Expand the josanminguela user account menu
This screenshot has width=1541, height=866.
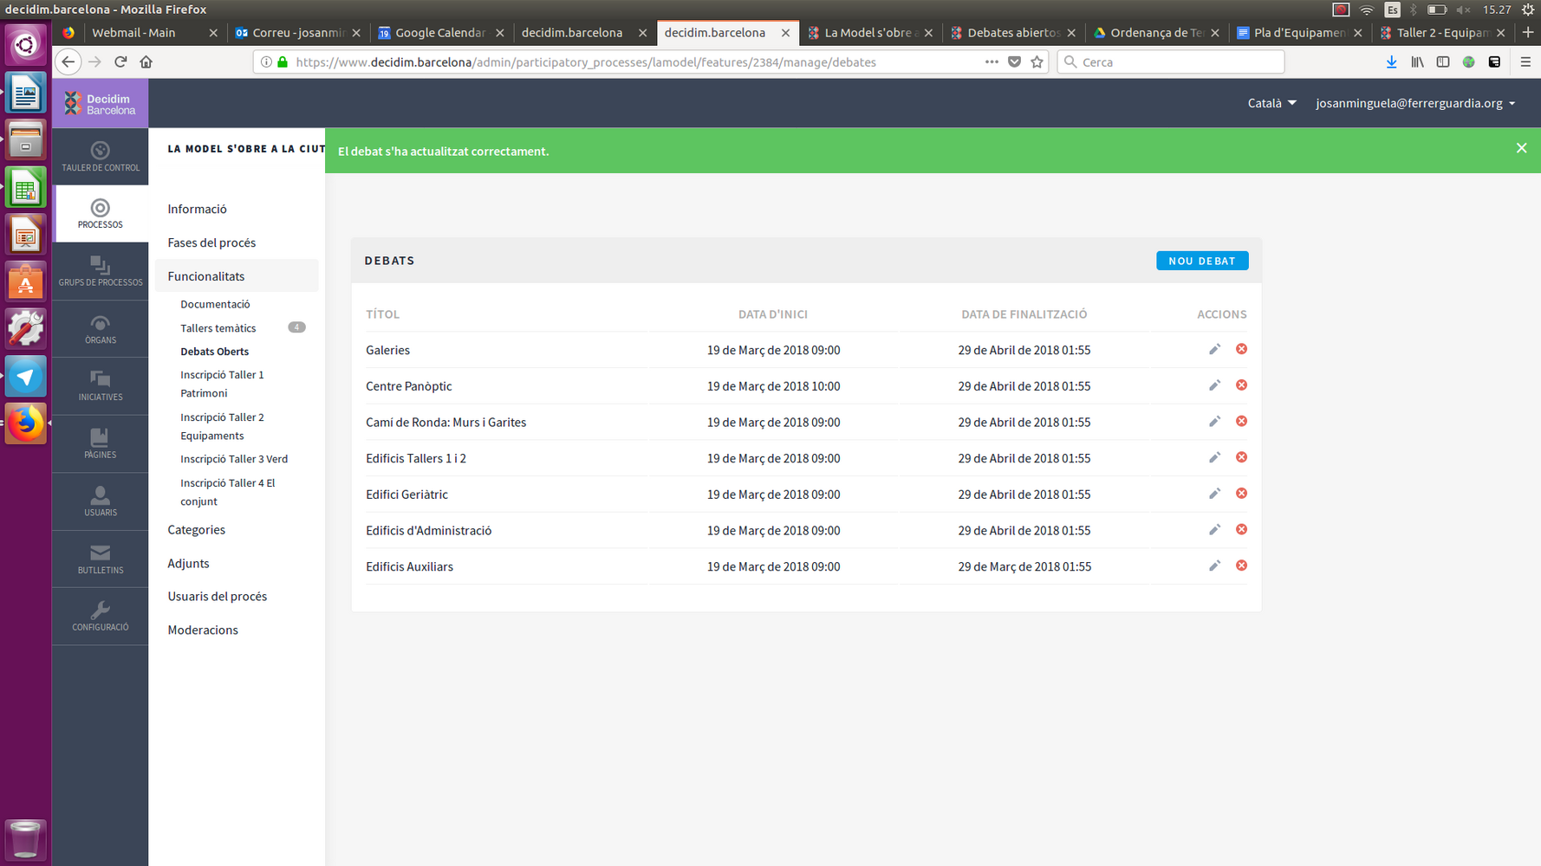(1414, 103)
